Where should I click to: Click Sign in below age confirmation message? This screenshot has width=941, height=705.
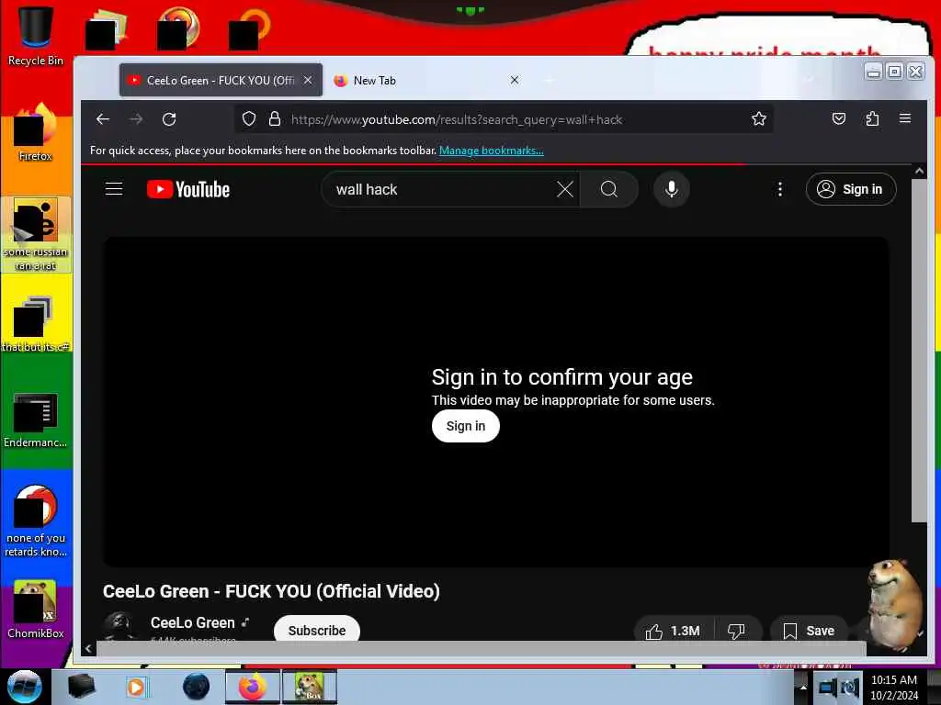[466, 426]
